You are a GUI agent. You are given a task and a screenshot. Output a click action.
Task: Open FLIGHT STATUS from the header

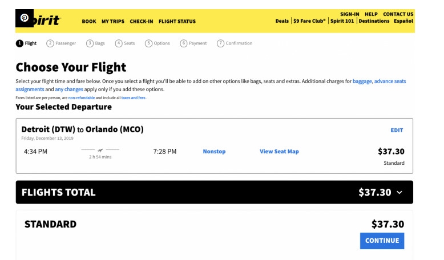point(177,22)
